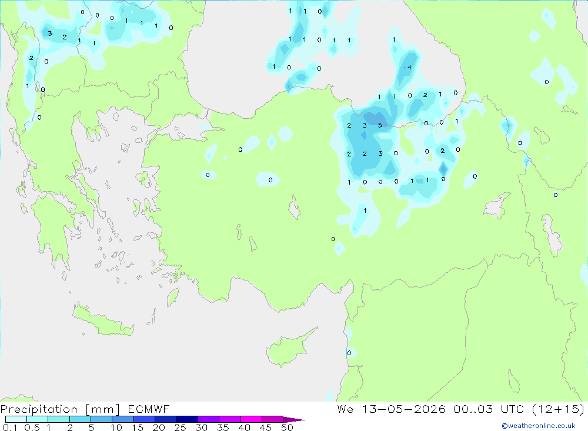
Task: Select the 'Precipitation [mm]' title text
Action: [60, 409]
